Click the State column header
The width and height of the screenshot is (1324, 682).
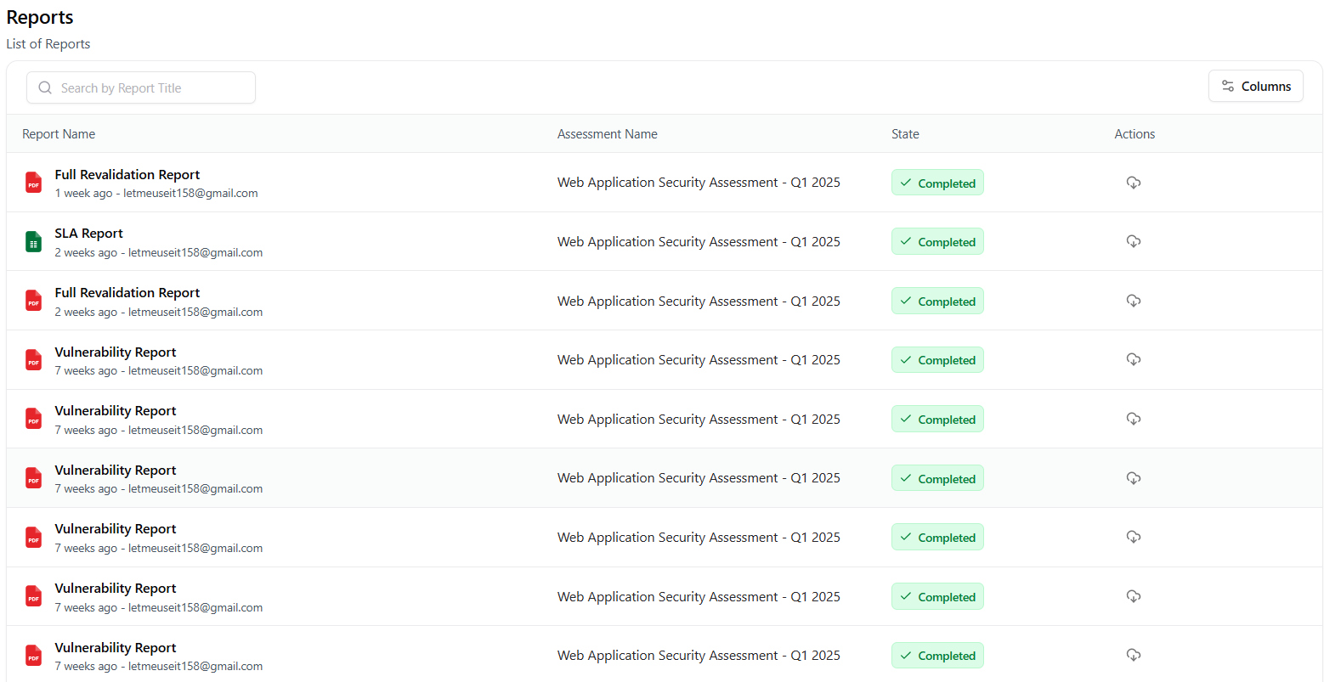pos(905,134)
